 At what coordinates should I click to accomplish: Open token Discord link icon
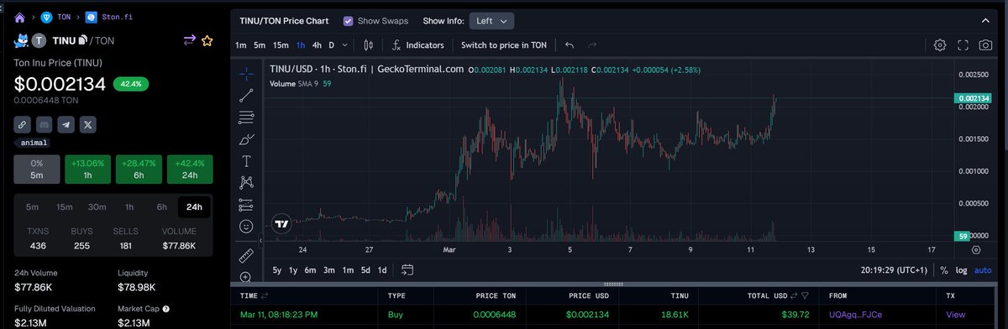click(45, 124)
